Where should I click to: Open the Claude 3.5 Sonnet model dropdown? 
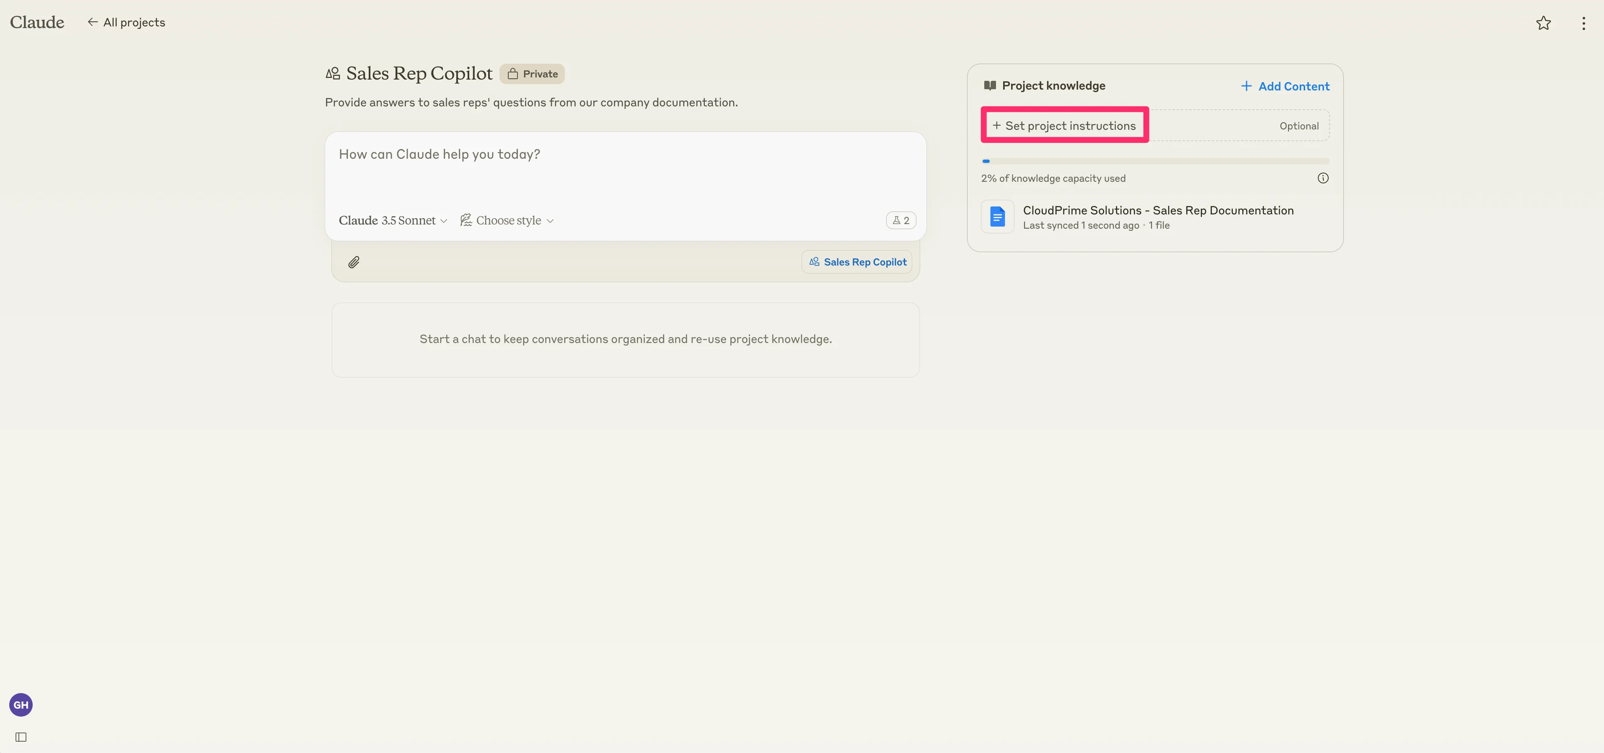pos(392,220)
